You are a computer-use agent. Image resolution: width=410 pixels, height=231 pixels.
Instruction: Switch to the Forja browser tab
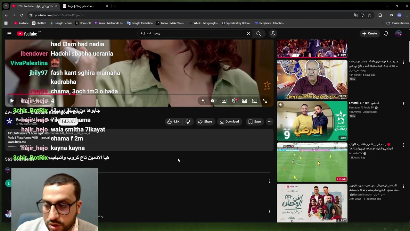pos(83,6)
